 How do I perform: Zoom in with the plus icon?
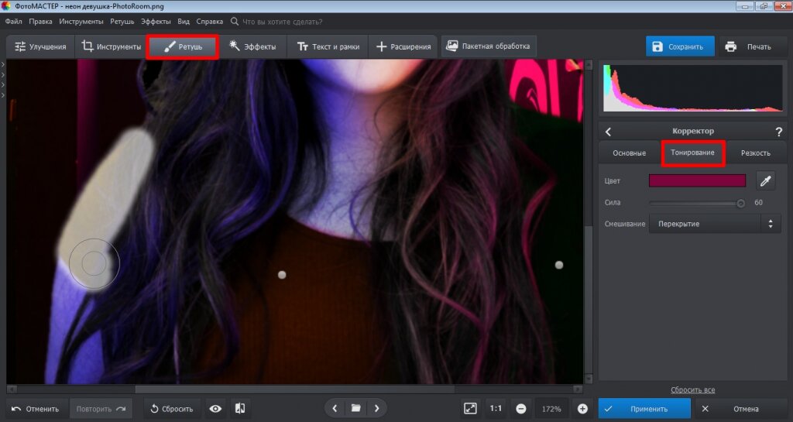(582, 408)
